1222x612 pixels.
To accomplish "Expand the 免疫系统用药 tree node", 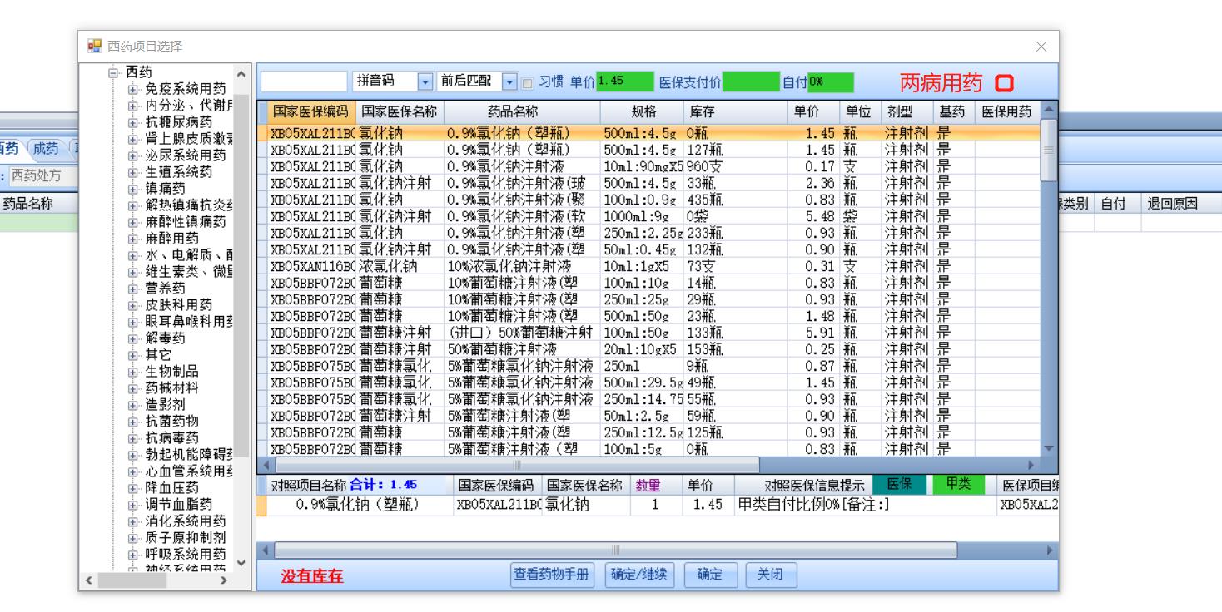I will [x=132, y=89].
